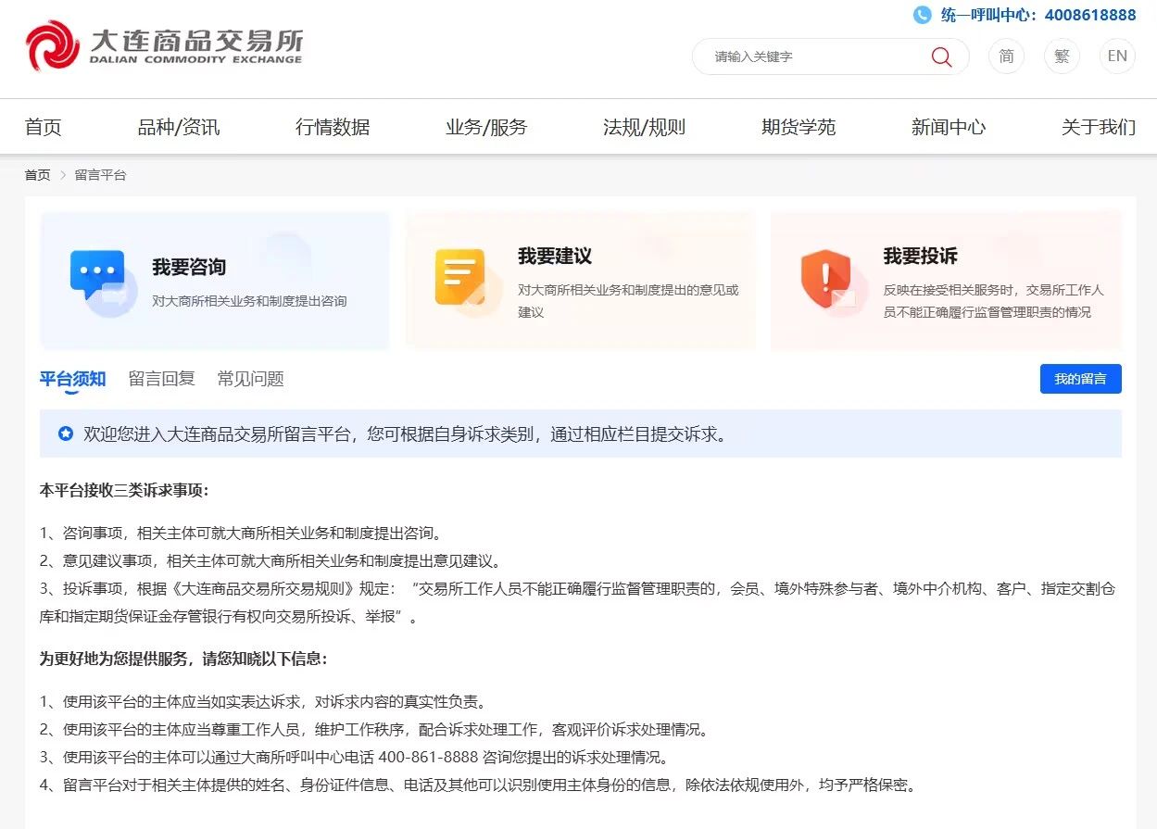
Task: Open the 我要建议 card
Action: tap(580, 281)
